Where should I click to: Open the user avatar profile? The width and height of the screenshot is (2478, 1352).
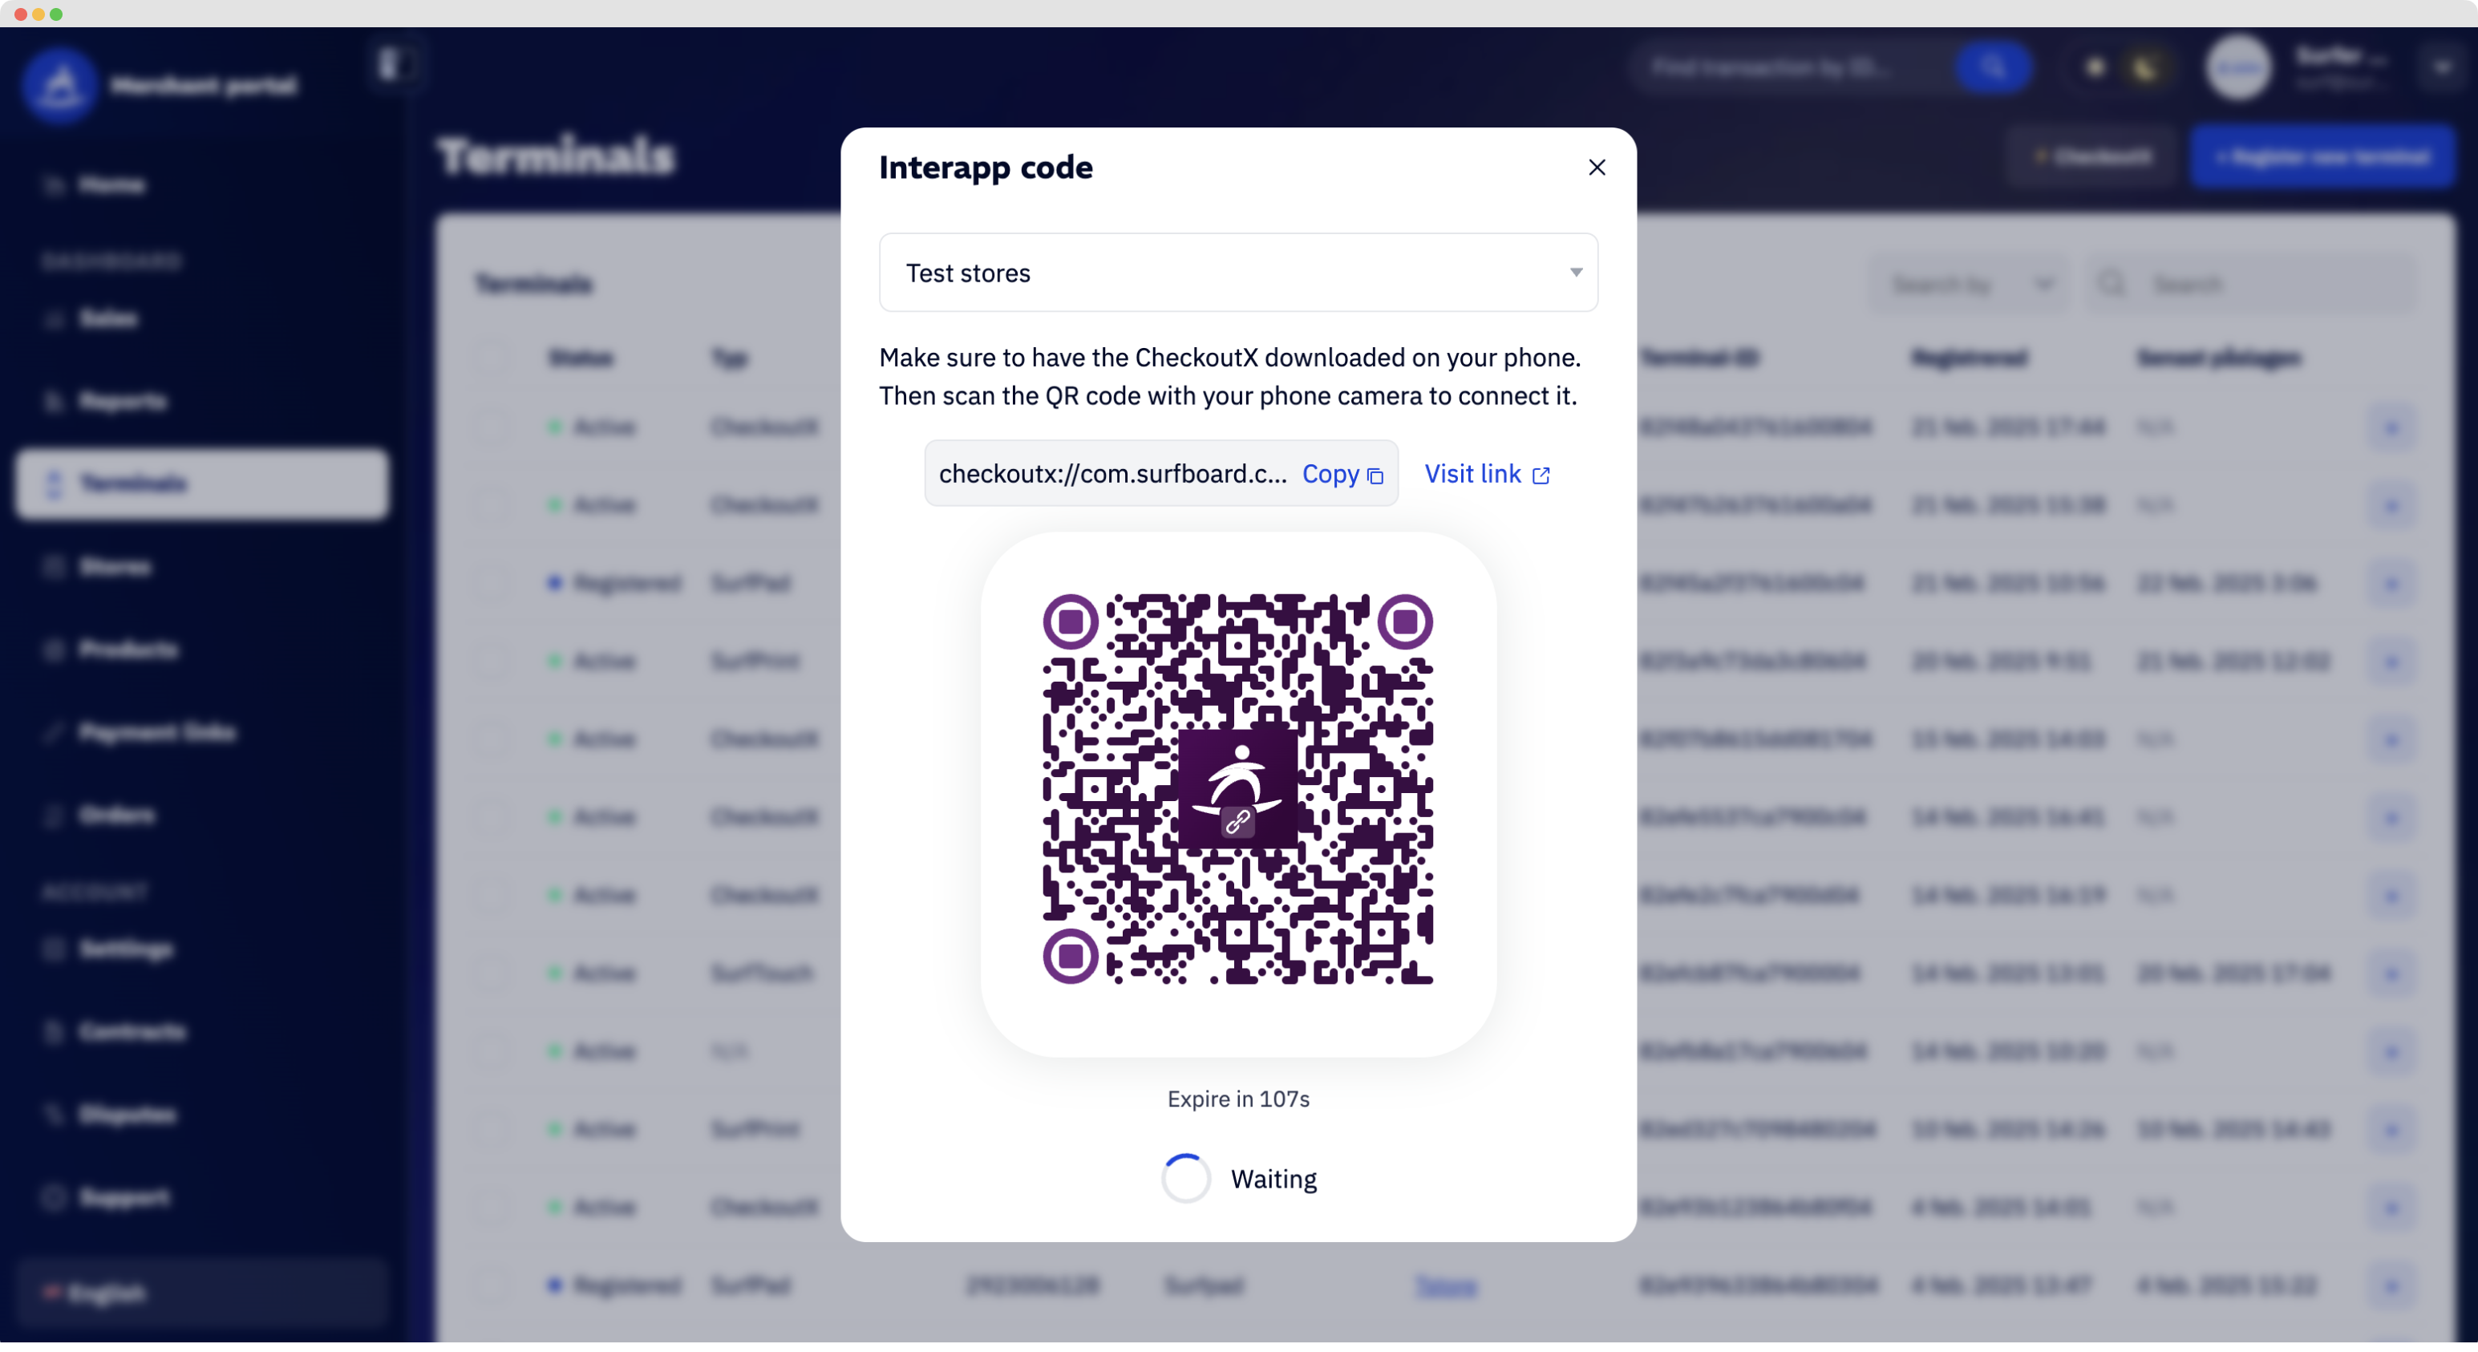2237,67
